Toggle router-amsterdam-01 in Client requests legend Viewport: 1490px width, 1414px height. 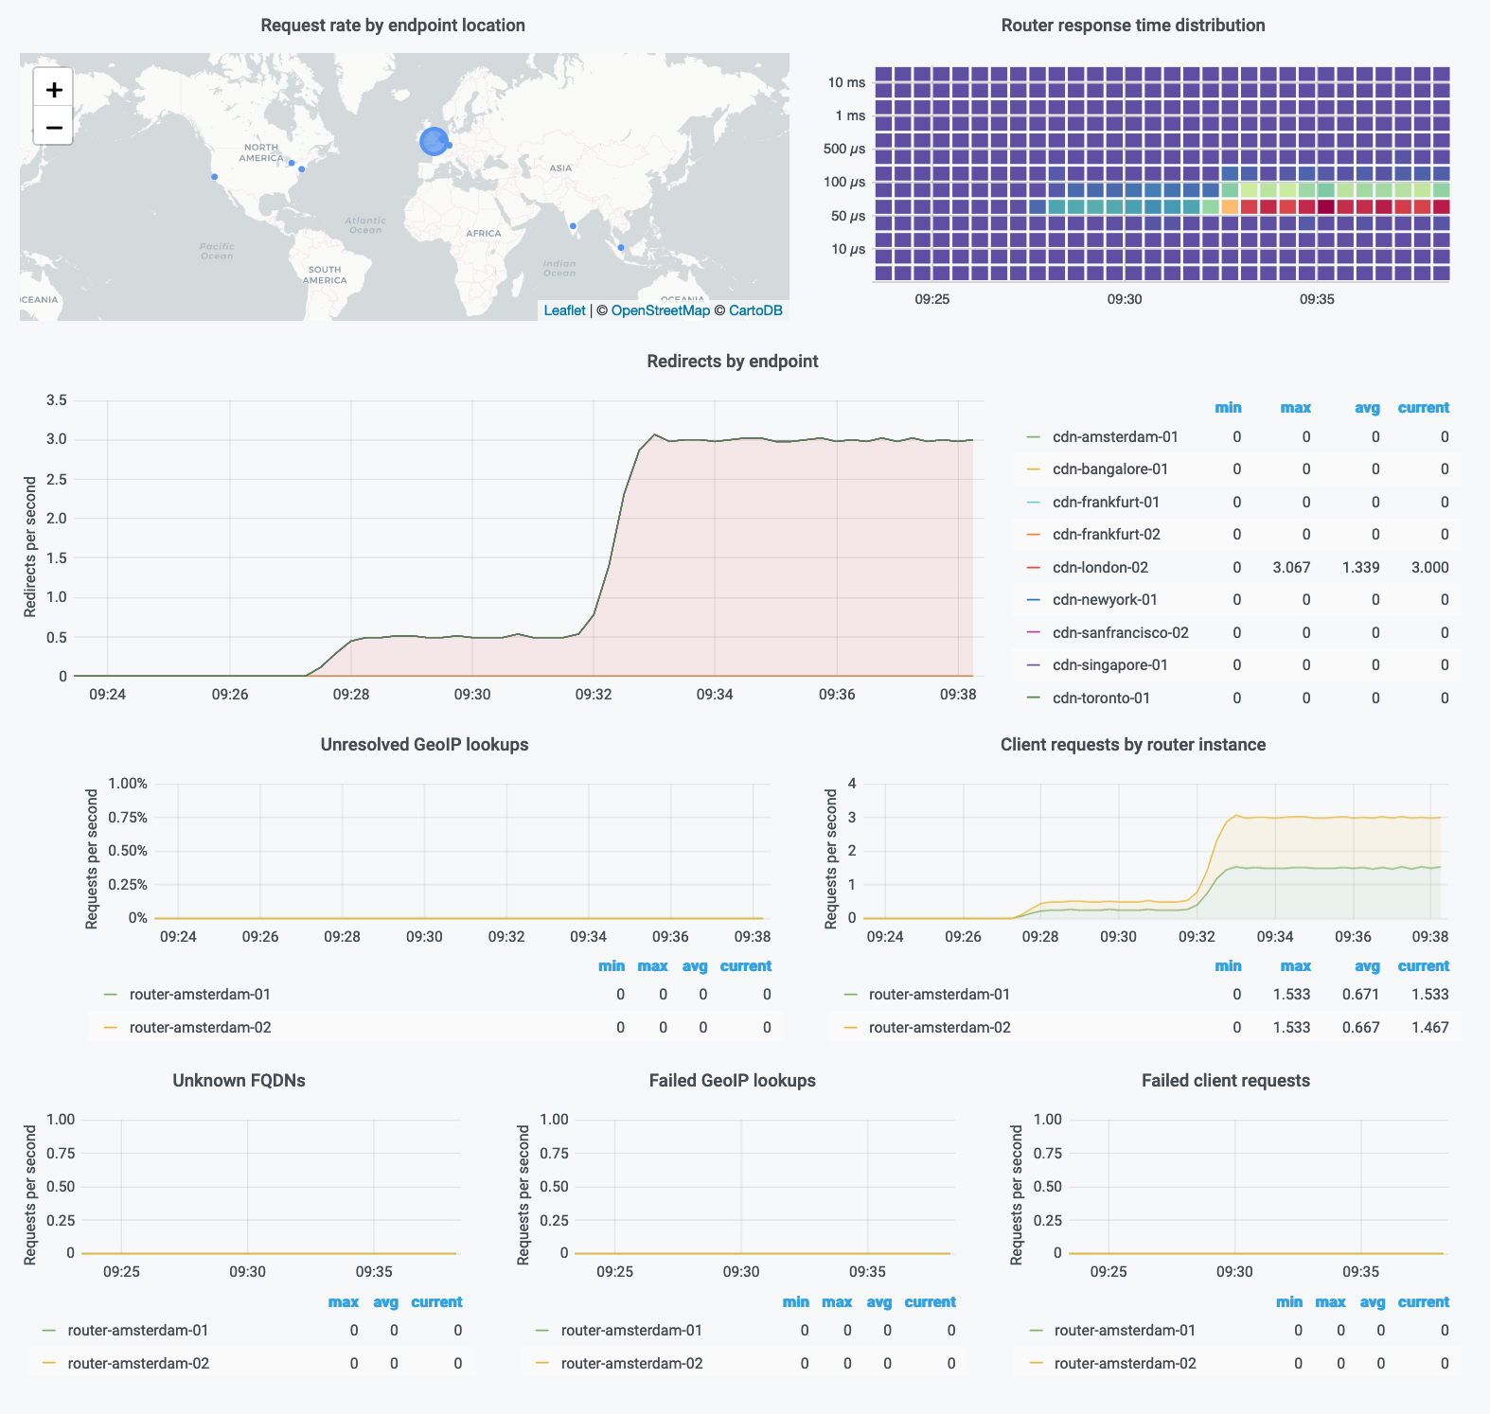click(x=939, y=995)
